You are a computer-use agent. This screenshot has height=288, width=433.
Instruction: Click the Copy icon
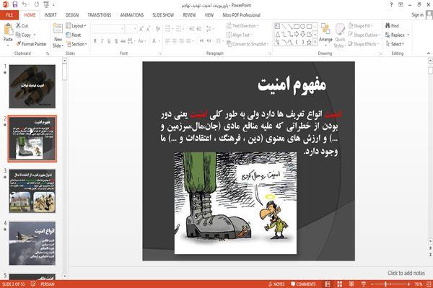click(x=18, y=35)
